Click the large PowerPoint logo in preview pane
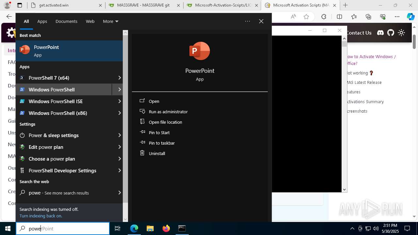The height and width of the screenshot is (235, 418). tap(200, 51)
